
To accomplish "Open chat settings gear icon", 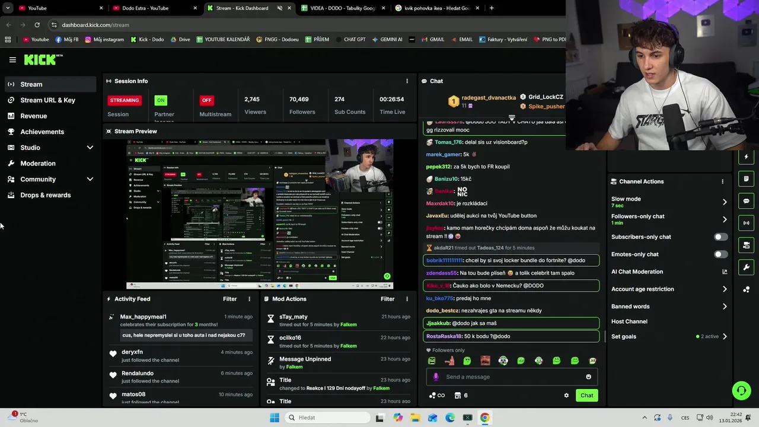I will pyautogui.click(x=566, y=396).
